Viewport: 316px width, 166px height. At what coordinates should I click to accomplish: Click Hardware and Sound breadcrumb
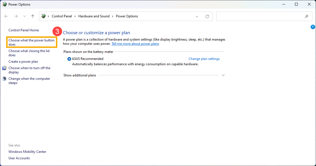point(94,16)
